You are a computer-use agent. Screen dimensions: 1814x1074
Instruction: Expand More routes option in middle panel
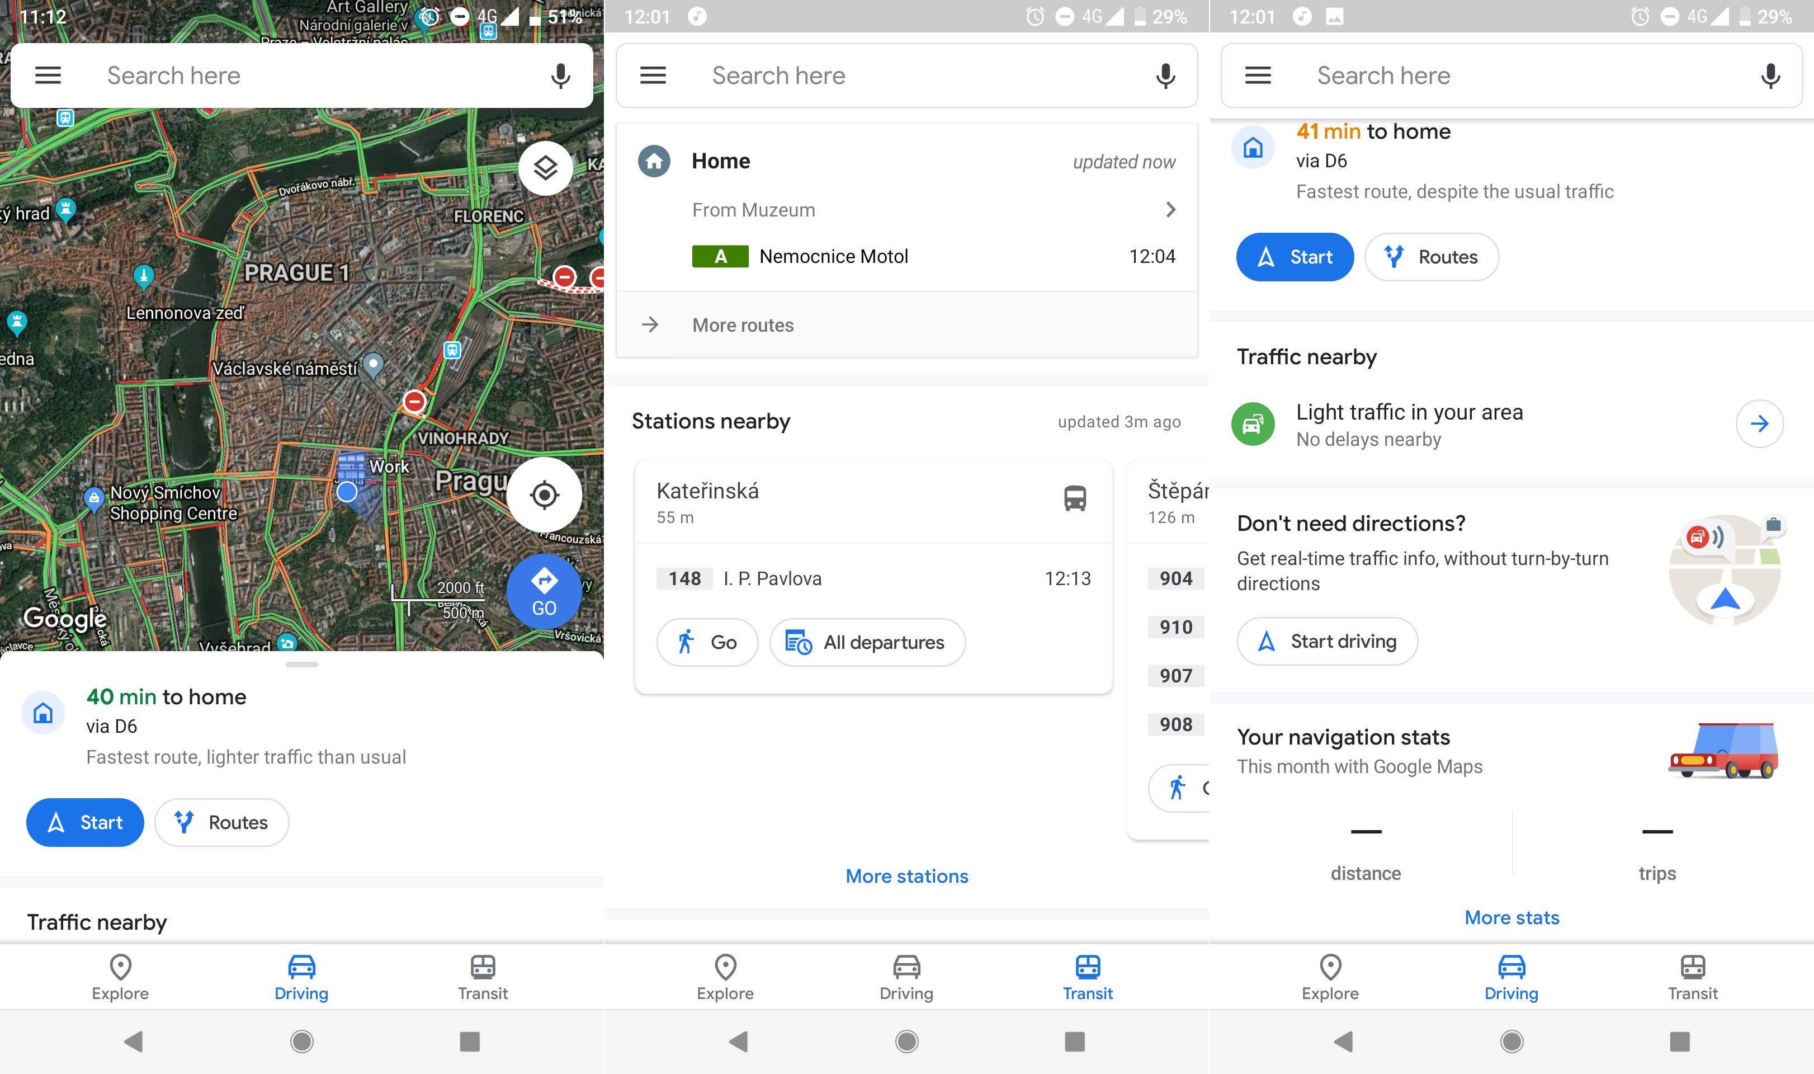pyautogui.click(x=908, y=323)
